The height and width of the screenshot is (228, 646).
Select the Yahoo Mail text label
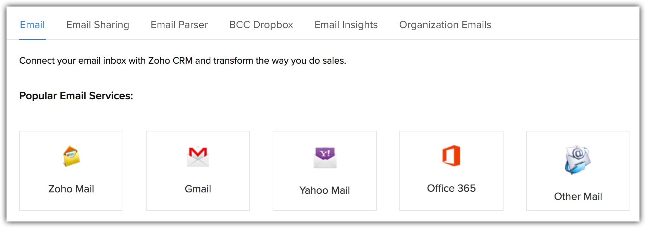(x=325, y=190)
